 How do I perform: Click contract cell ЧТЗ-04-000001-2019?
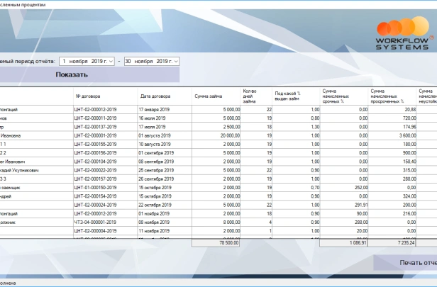(x=95, y=222)
